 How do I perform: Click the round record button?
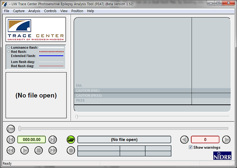tap(71, 151)
